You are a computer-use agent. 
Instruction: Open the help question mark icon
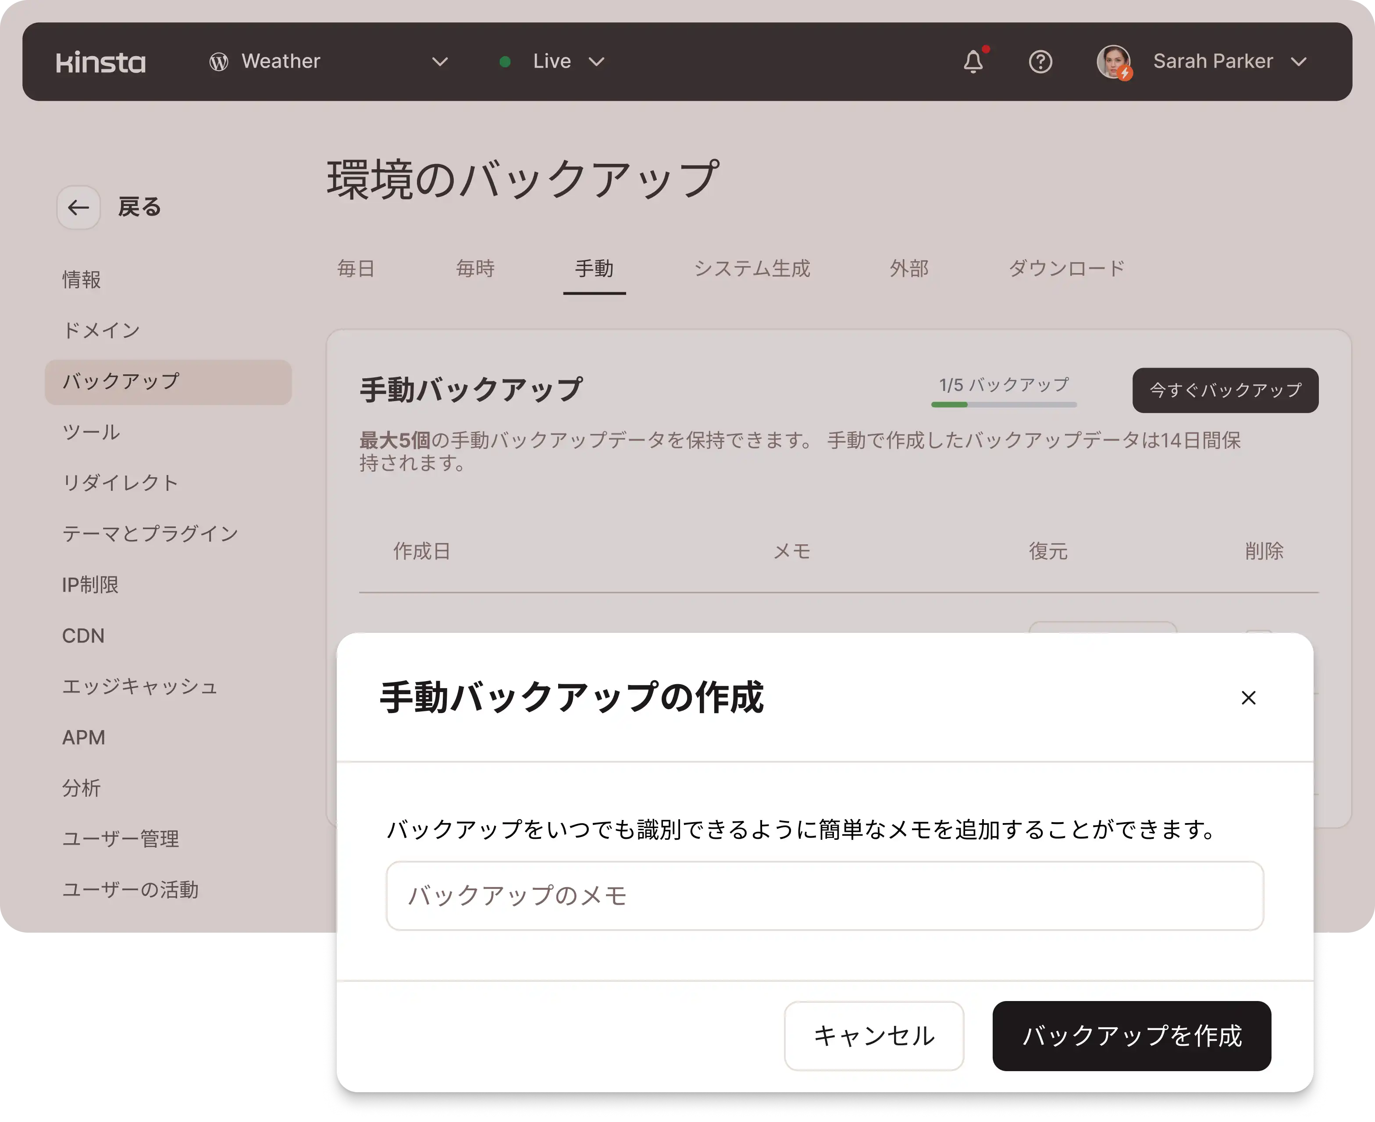click(x=1040, y=62)
